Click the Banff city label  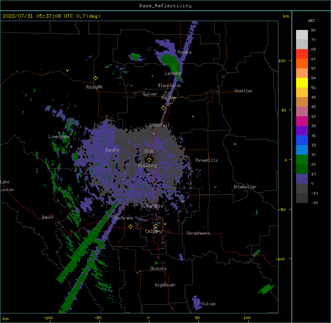click(x=48, y=218)
